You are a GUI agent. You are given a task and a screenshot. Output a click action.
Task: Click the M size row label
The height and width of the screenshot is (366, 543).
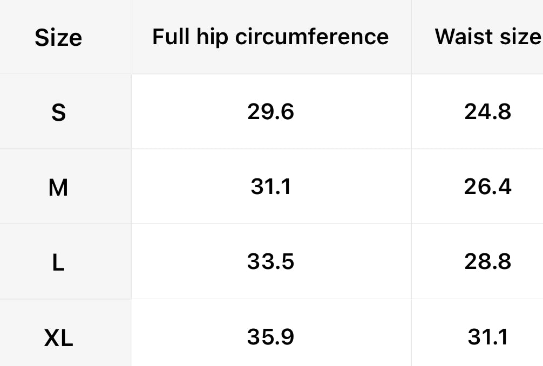pyautogui.click(x=58, y=188)
